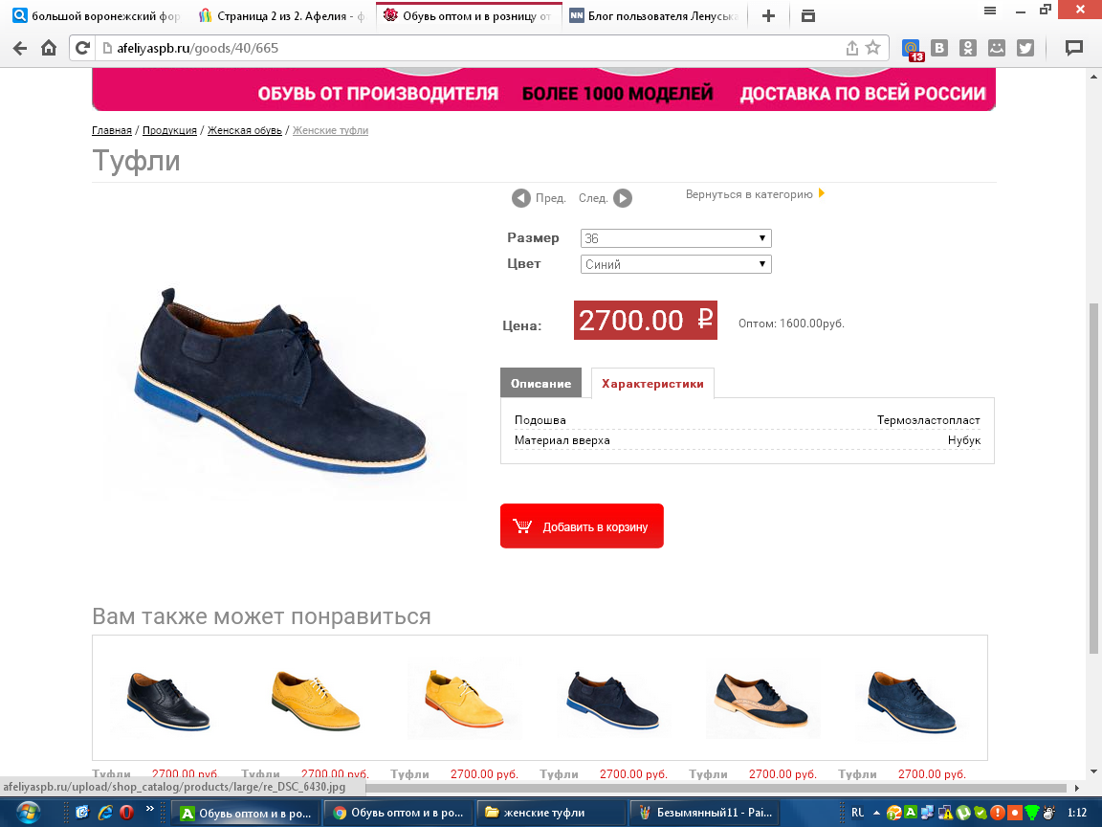1102x827 pixels.
Task: Open the Цвет color dropdown
Action: 675,264
